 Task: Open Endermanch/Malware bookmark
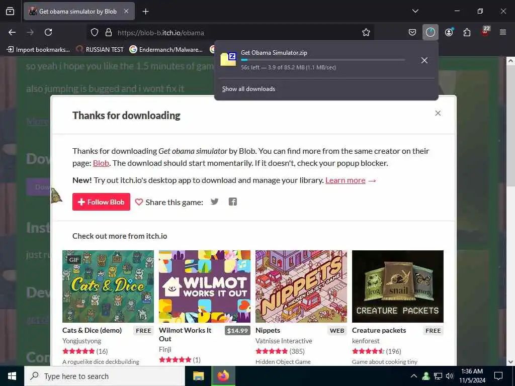[166, 50]
